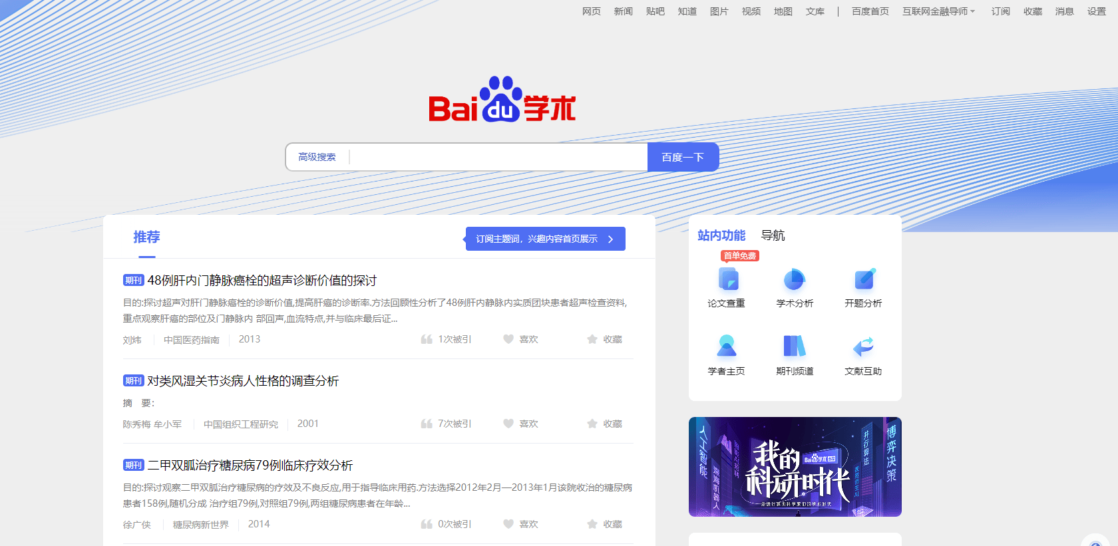This screenshot has width=1118, height=546.
Task: Click author 陈秀梅
Action: [x=136, y=424]
